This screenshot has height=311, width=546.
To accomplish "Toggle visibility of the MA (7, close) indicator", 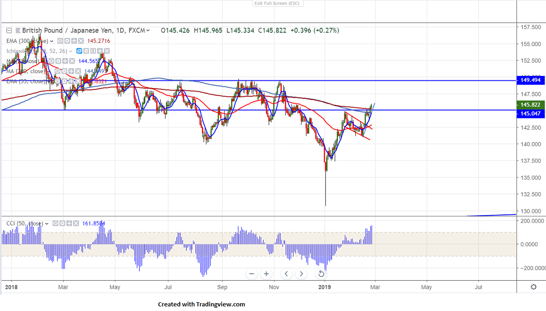I will click(x=51, y=61).
